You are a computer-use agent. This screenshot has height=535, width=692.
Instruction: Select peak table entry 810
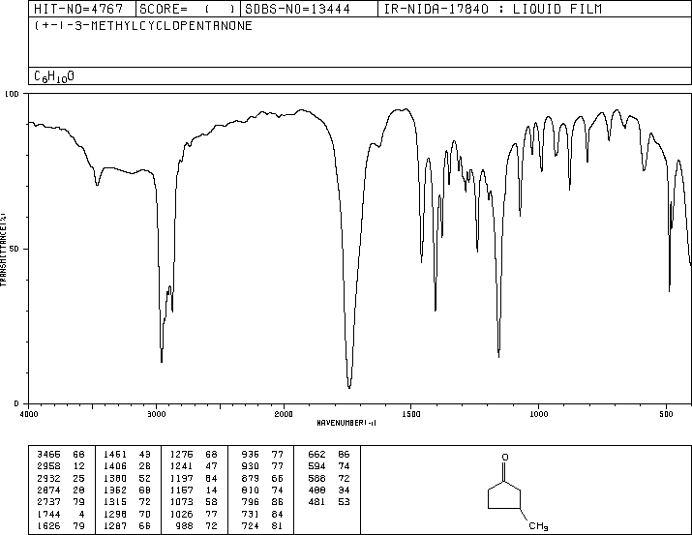point(251,490)
